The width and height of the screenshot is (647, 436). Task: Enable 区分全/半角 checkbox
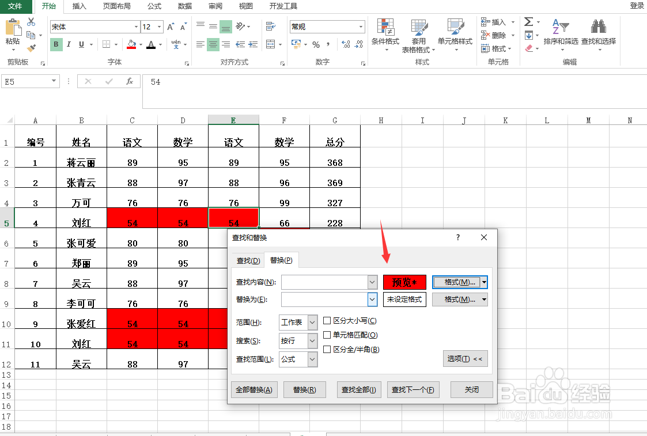[x=327, y=350]
